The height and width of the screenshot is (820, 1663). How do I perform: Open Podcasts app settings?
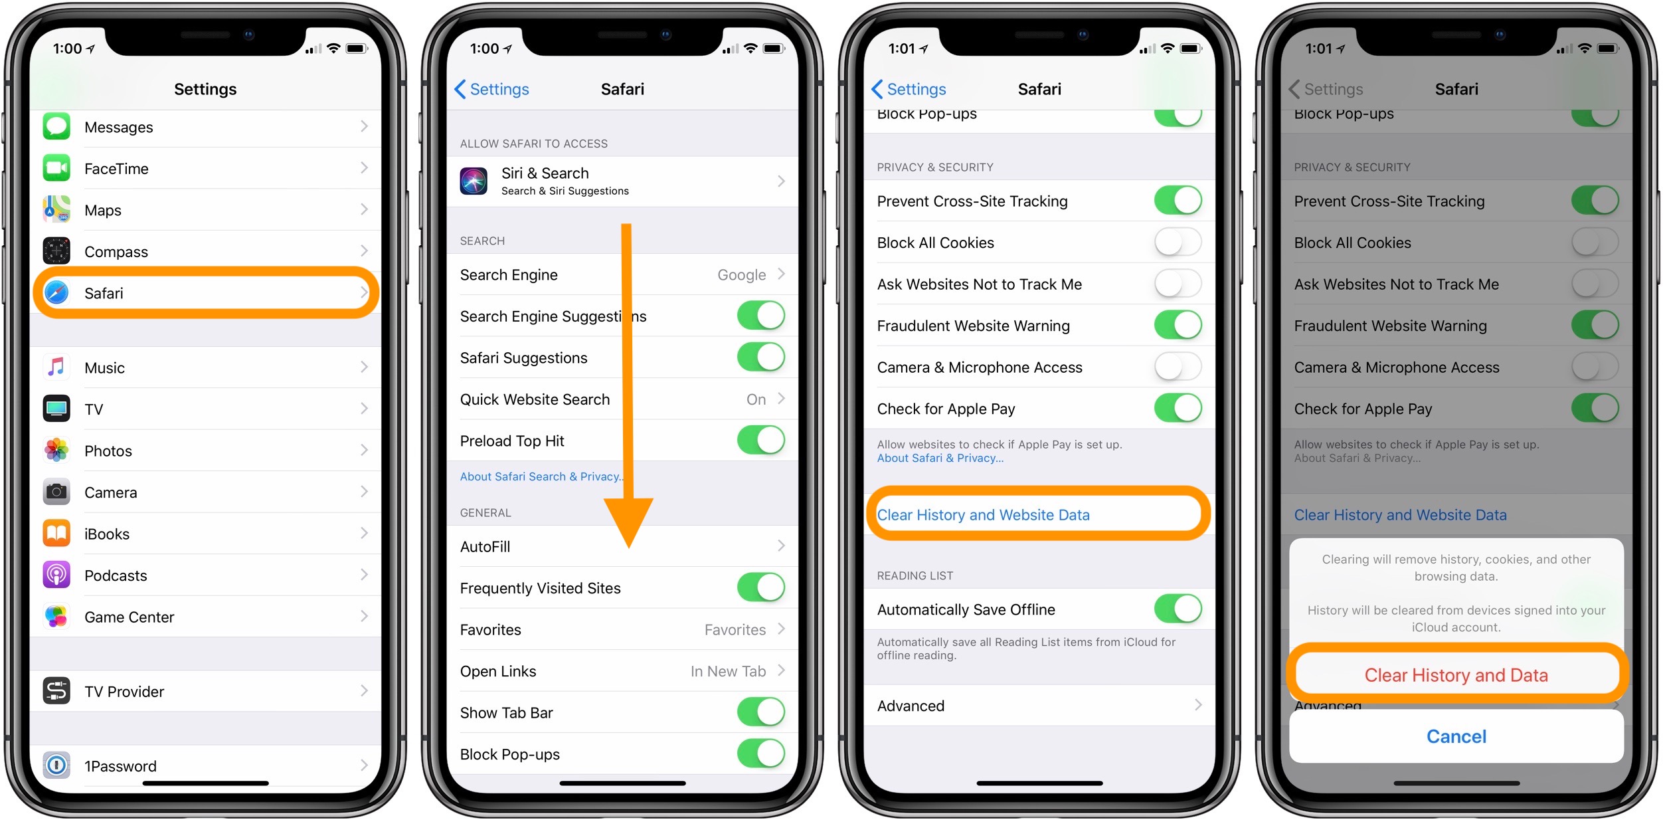tap(208, 576)
